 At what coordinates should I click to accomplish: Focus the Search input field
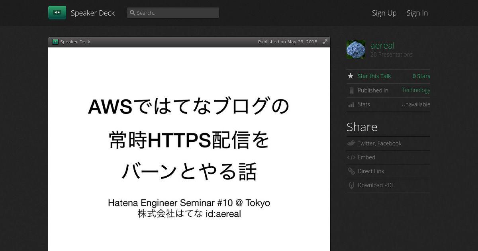[173, 13]
